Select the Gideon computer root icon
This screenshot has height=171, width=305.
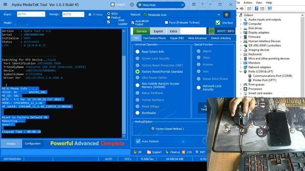click(x=241, y=15)
